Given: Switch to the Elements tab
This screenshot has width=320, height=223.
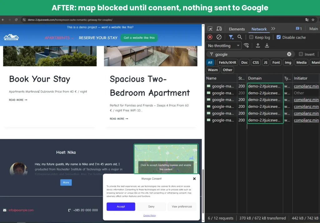Looking at the screenshot, I should 237,29.
